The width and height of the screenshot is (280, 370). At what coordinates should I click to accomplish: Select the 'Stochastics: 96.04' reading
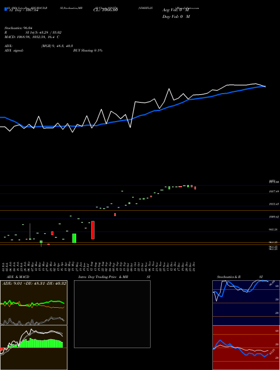(x=18, y=28)
